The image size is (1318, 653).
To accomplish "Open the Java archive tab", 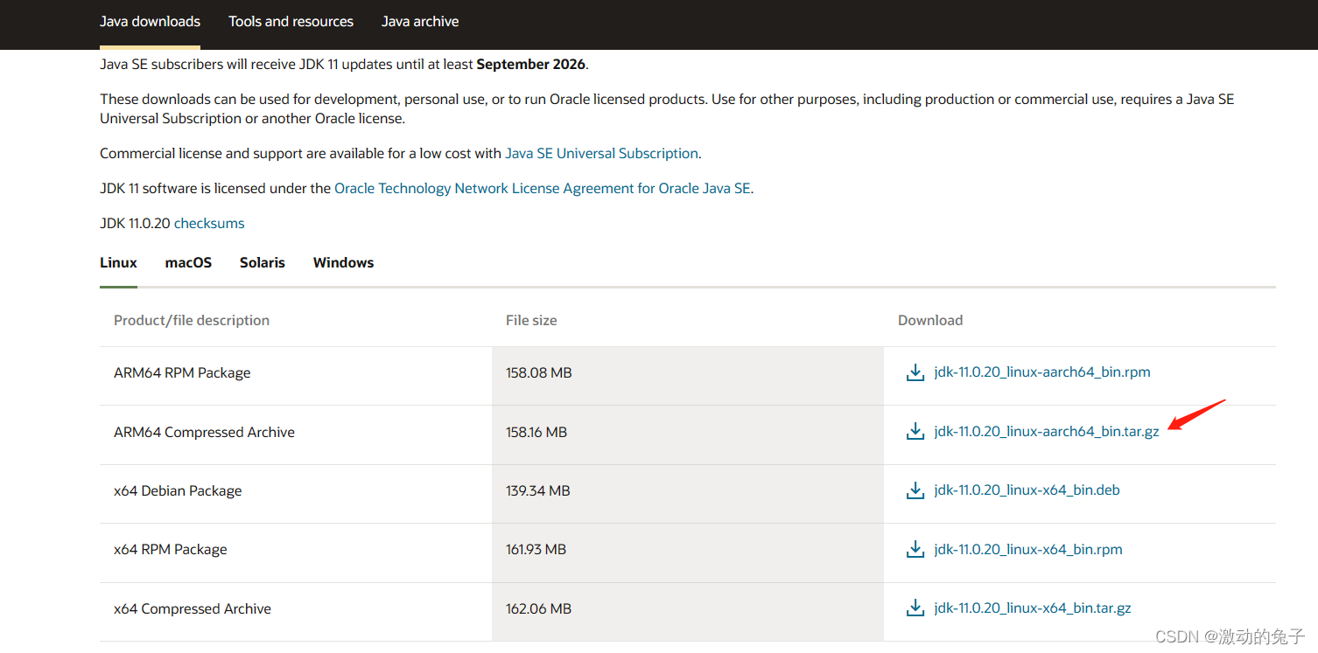I will pyautogui.click(x=420, y=22).
